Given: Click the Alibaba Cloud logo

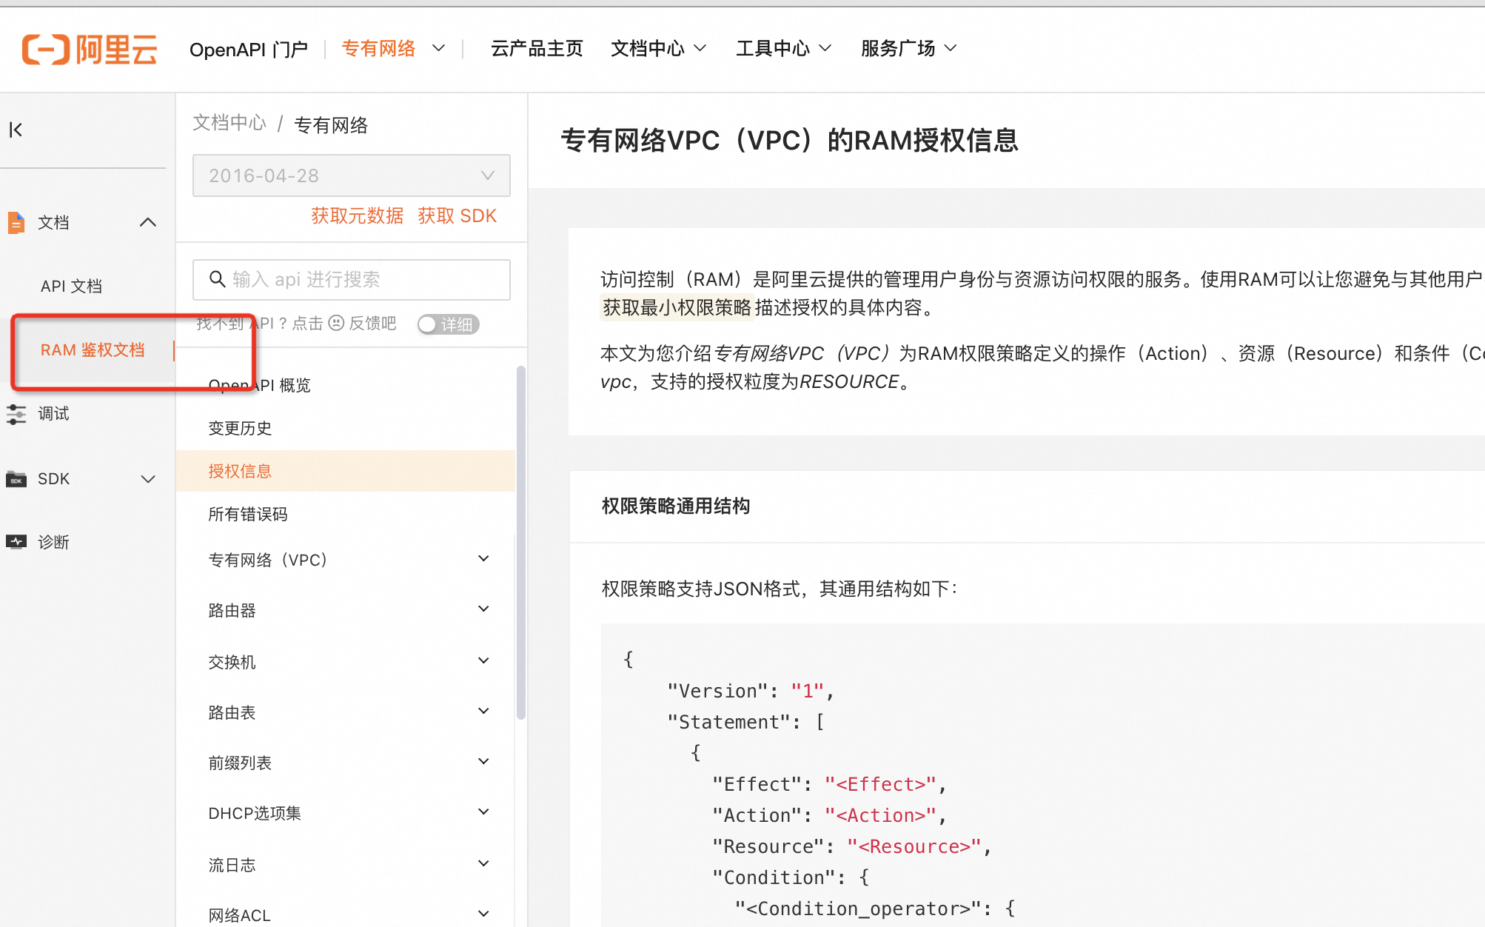Looking at the screenshot, I should (90, 50).
